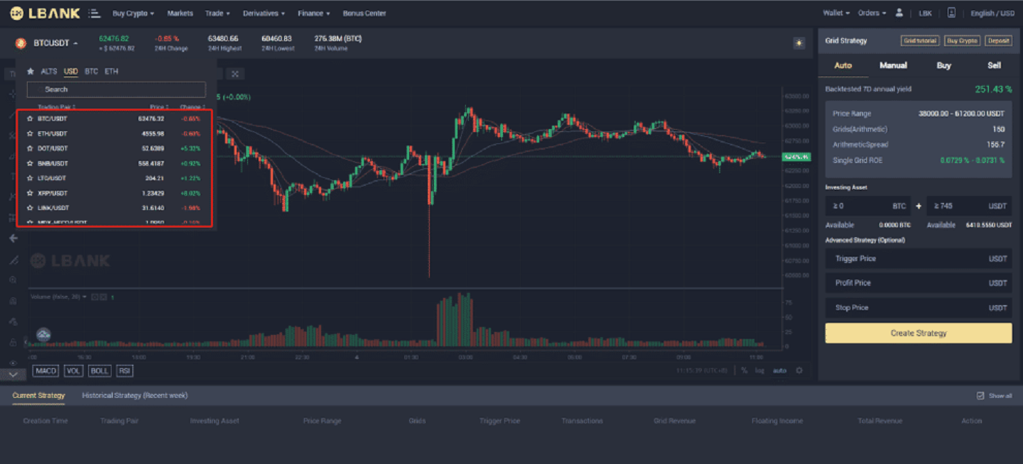Open the Derivatives menu
Image resolution: width=1023 pixels, height=464 pixels.
pos(262,13)
